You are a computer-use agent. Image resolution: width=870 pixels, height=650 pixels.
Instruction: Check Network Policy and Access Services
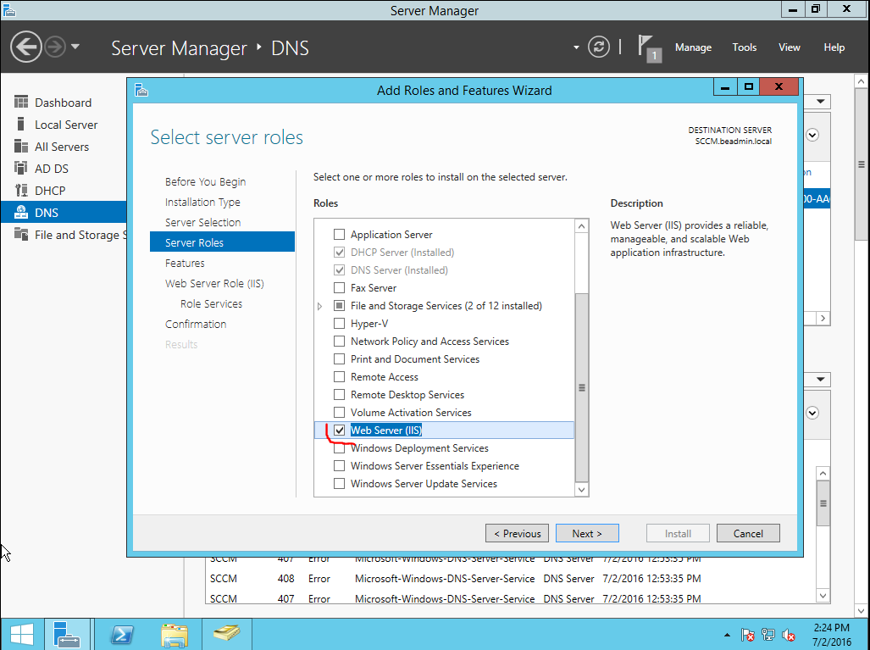coord(339,341)
